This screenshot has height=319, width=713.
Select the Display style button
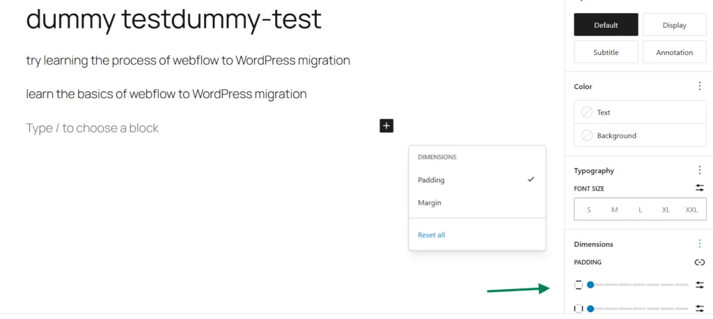coord(674,25)
